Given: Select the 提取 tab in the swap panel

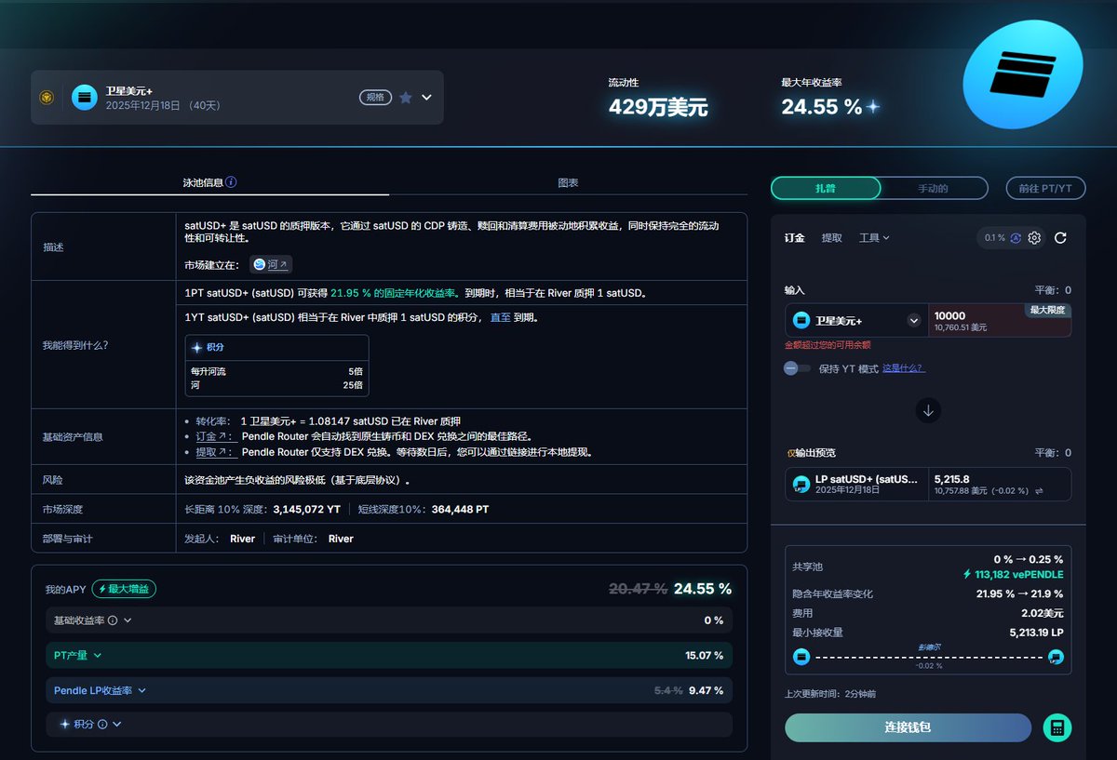Looking at the screenshot, I should click(x=831, y=237).
